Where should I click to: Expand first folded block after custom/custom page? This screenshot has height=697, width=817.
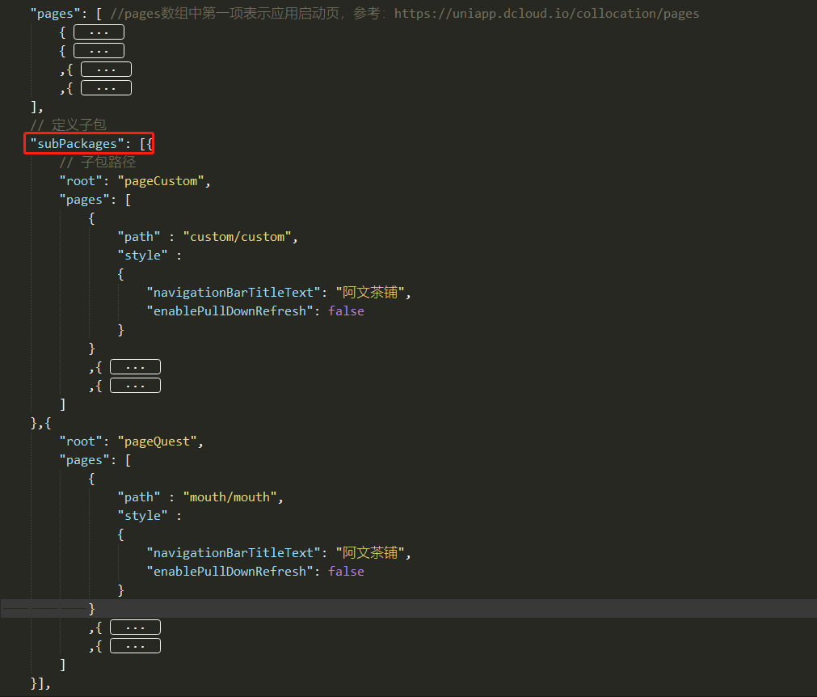coord(136,367)
